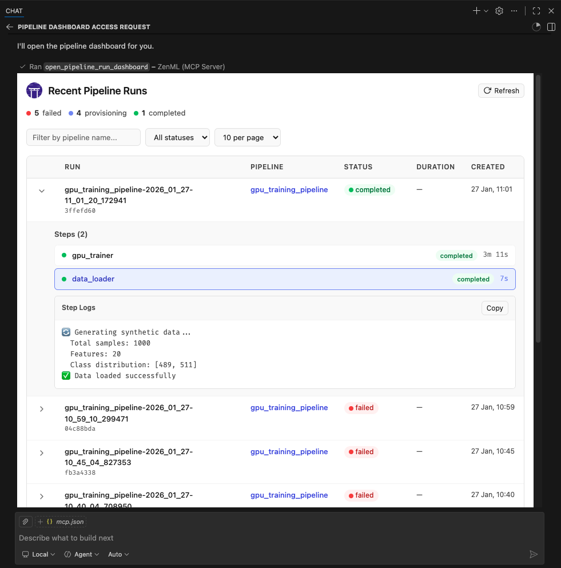Expand the failed run from 10:59
Screen dimensions: 561x568
[41, 408]
